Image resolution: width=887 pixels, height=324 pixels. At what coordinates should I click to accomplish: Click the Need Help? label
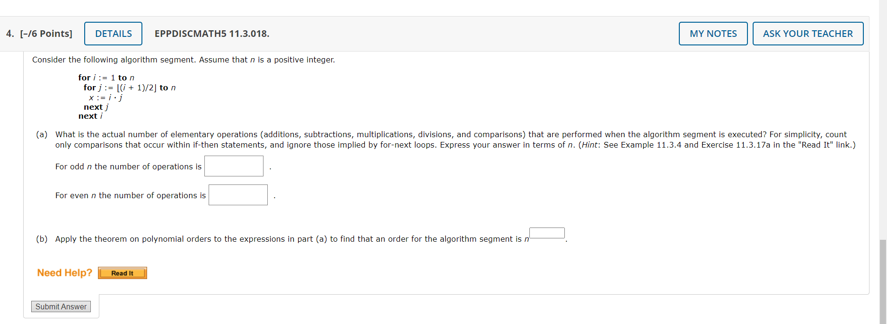(x=65, y=272)
